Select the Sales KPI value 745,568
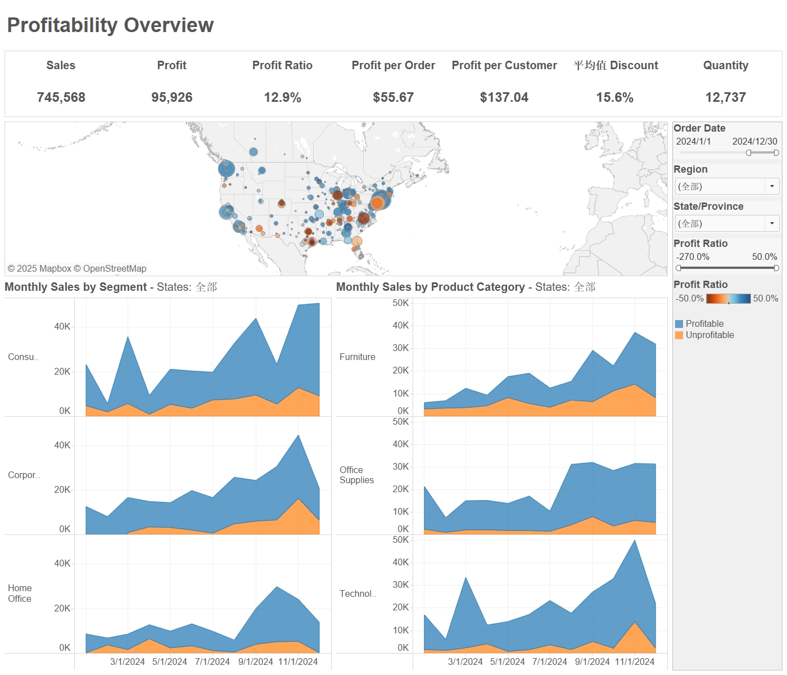The width and height of the screenshot is (787, 675). [x=61, y=97]
